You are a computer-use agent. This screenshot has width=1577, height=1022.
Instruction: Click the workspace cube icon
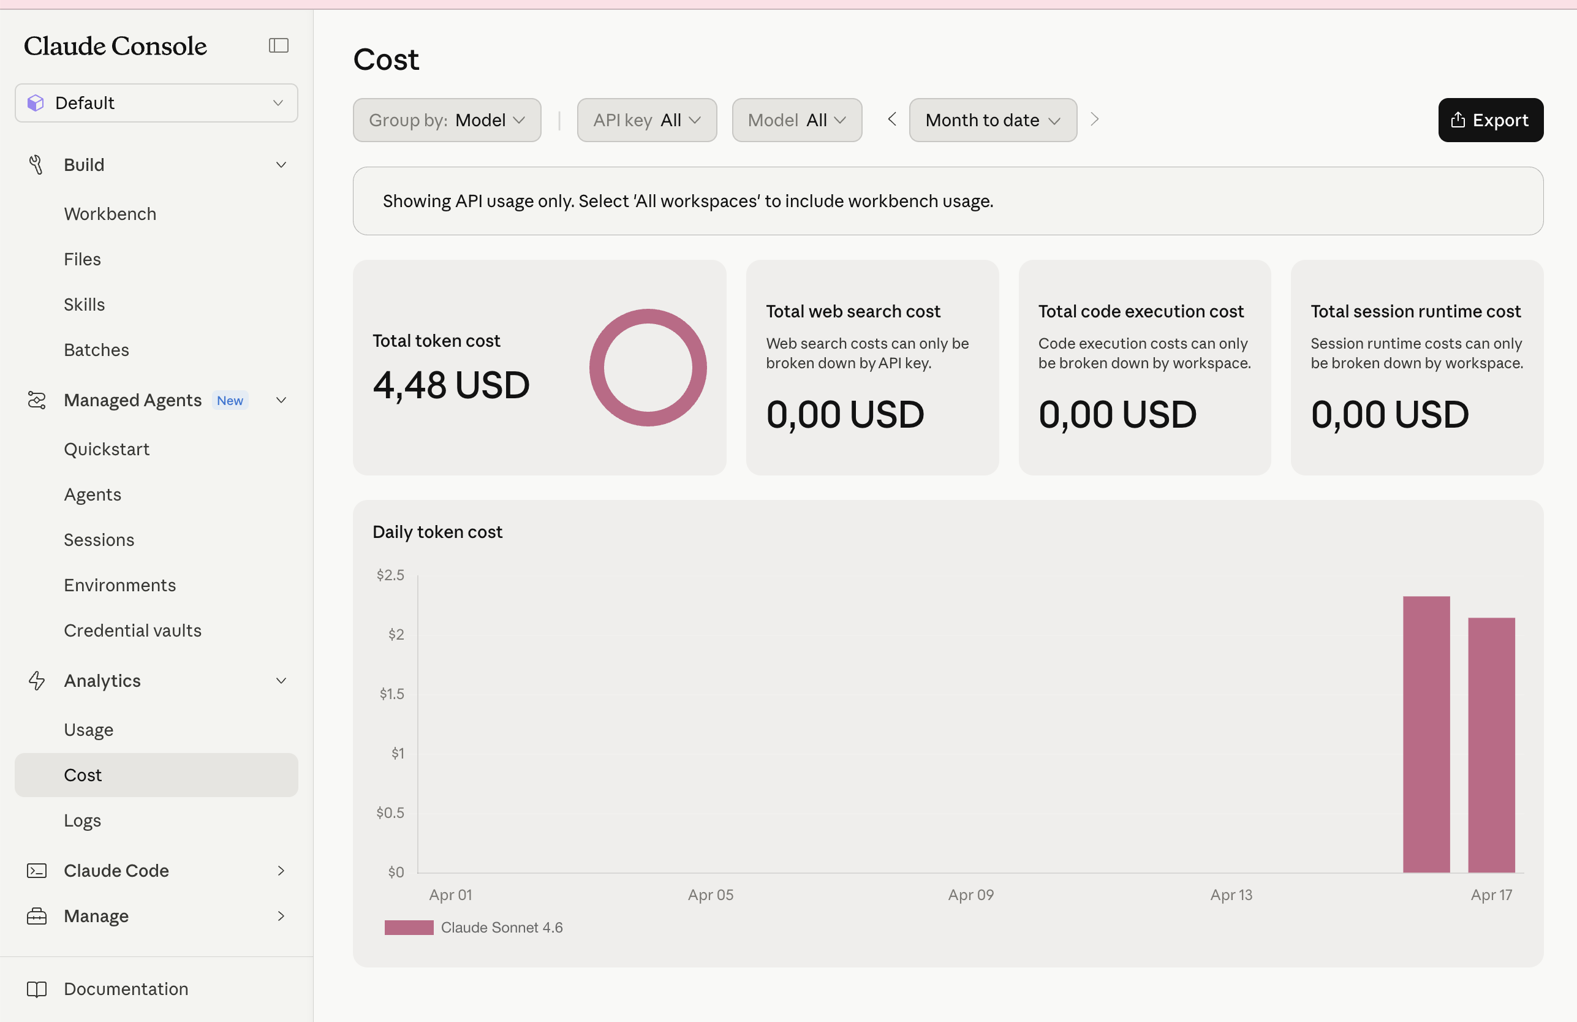point(36,103)
